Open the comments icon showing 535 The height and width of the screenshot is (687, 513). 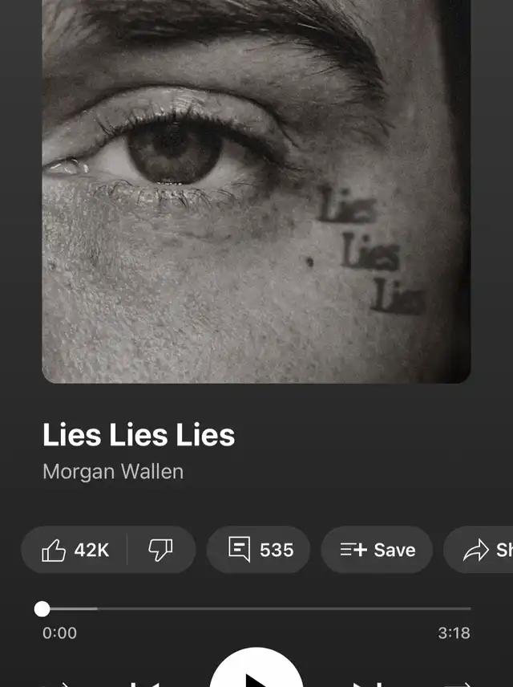pos(239,549)
